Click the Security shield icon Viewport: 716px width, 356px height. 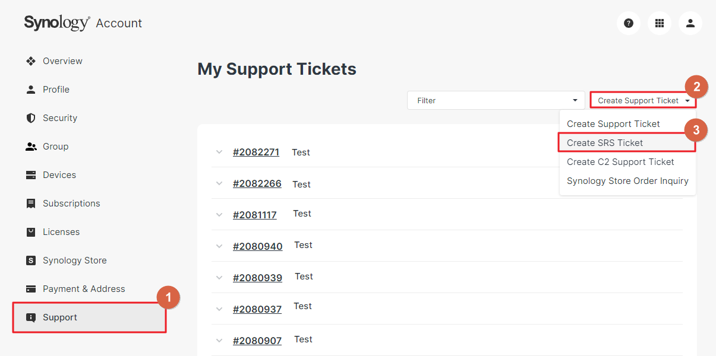pos(31,118)
